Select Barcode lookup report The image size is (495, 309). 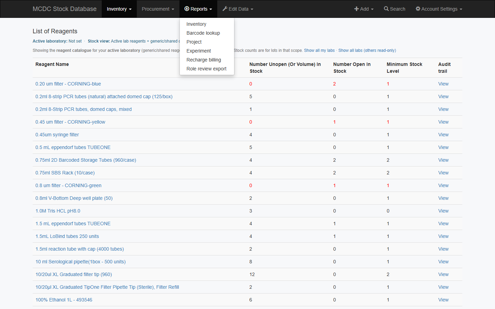click(207, 33)
